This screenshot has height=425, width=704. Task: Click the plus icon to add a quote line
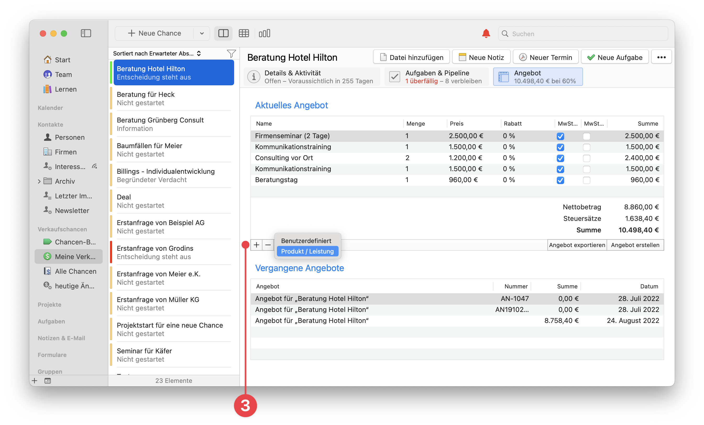[256, 245]
